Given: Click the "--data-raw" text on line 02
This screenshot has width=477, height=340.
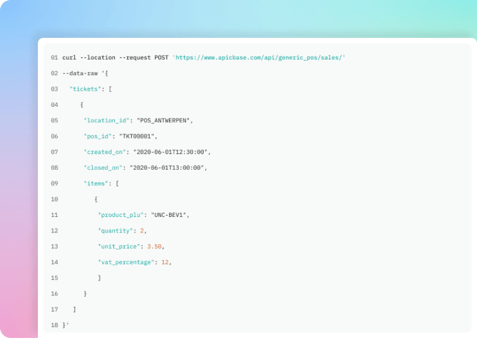Looking at the screenshot, I should pos(80,73).
